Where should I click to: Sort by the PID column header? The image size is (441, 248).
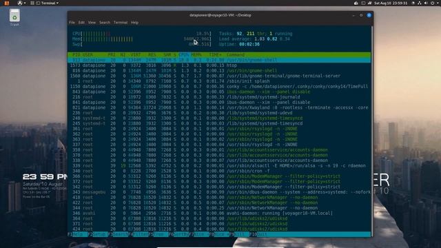pos(76,55)
